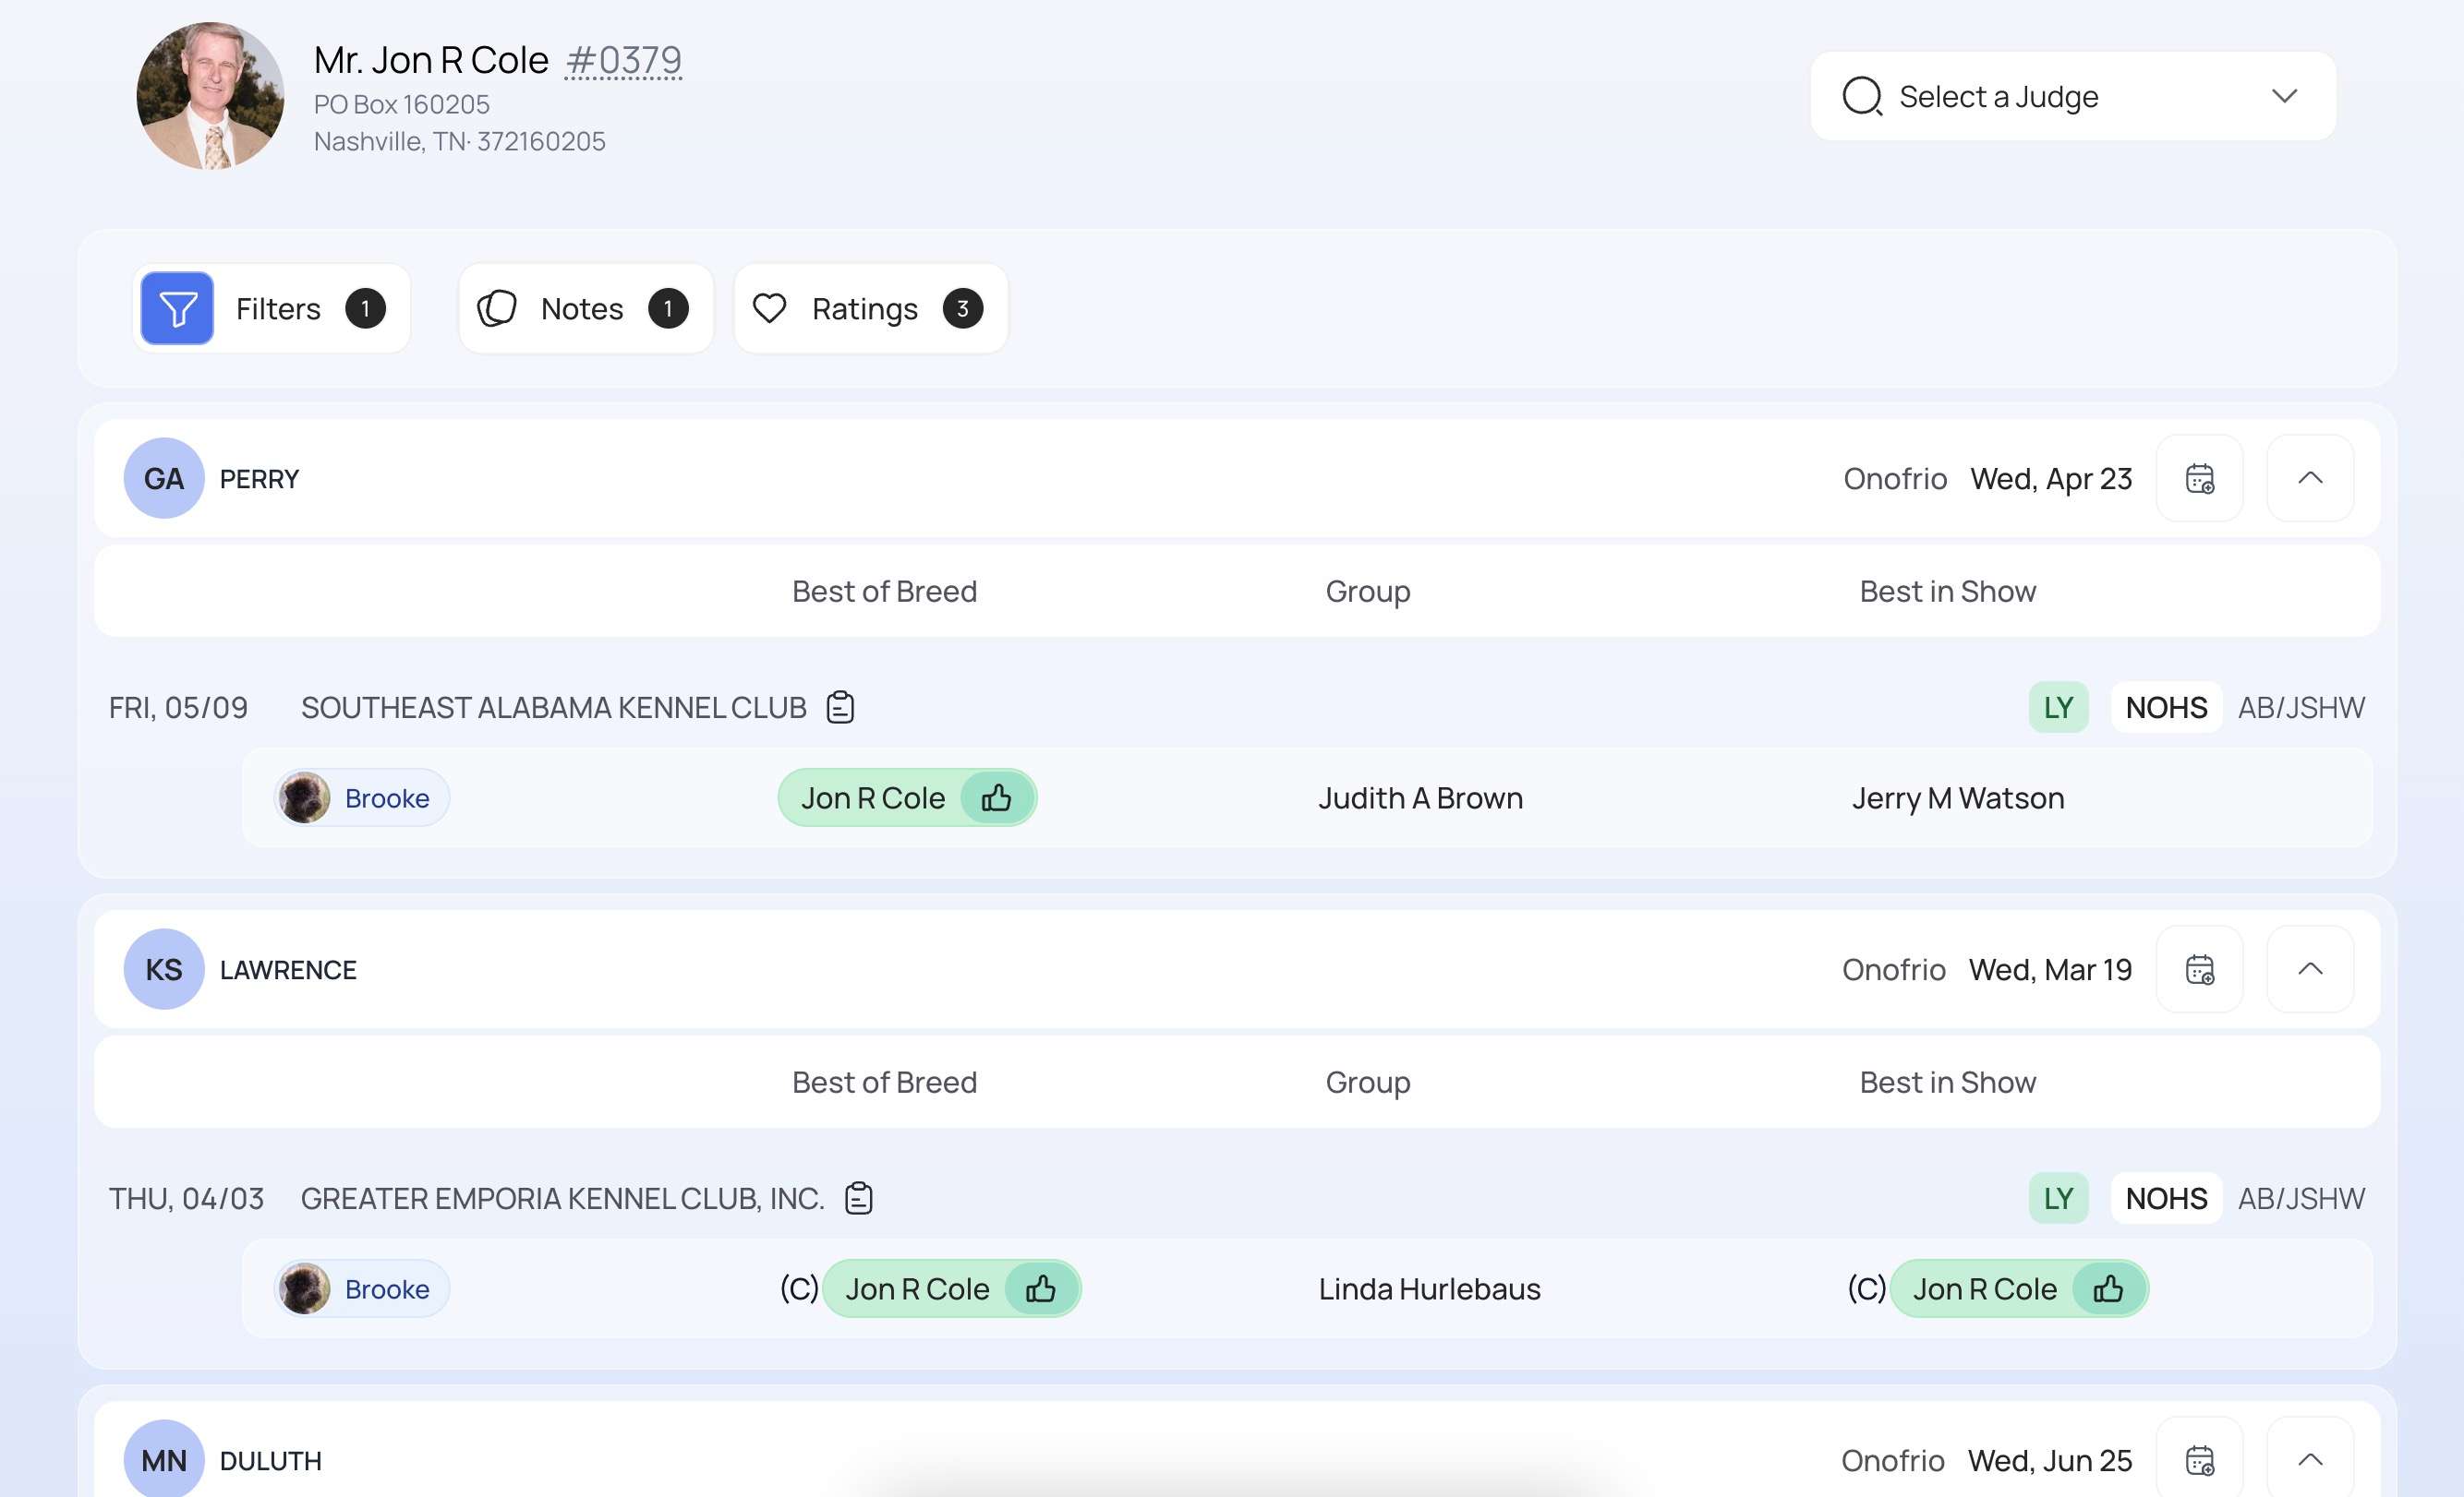Viewport: 2464px width, 1497px height.
Task: Click calendar icon for Duluth Jun 25
Action: [x=2199, y=1460]
